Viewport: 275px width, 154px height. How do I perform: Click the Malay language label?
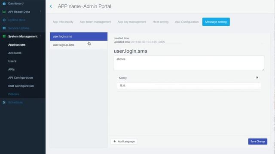(123, 78)
